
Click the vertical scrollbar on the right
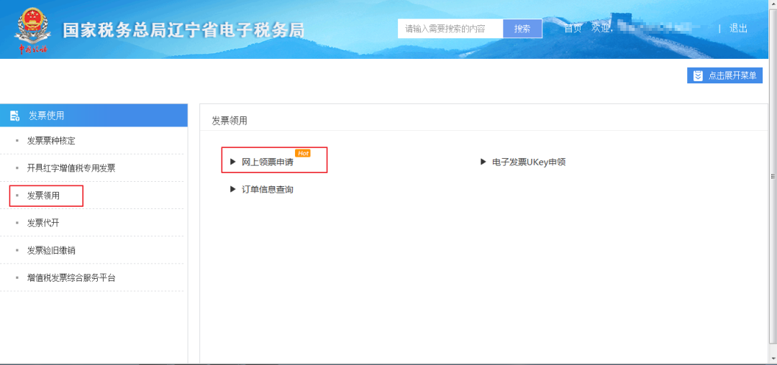(x=772, y=176)
